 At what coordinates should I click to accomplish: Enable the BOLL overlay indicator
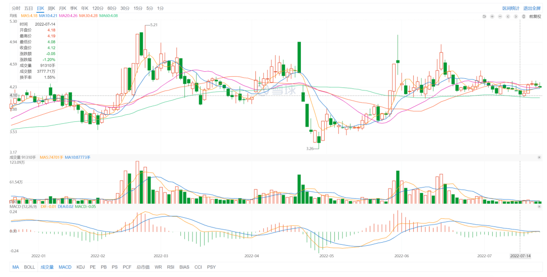click(x=30, y=267)
